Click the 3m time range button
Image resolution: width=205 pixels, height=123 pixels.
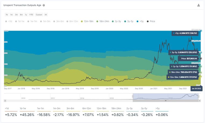[16, 15]
